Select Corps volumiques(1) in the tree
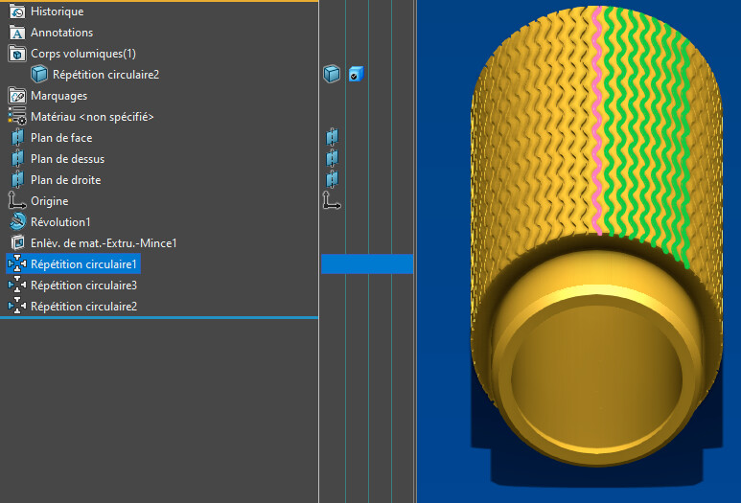 83,54
